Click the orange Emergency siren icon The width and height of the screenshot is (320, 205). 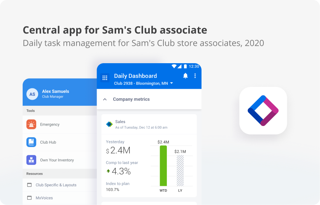pos(31,124)
